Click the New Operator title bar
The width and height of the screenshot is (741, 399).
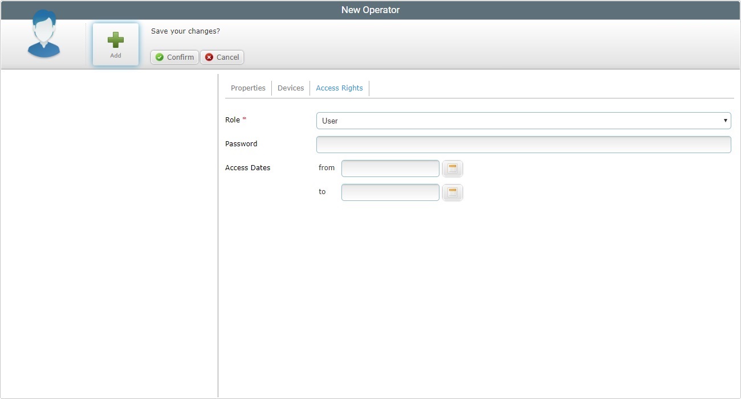[370, 10]
